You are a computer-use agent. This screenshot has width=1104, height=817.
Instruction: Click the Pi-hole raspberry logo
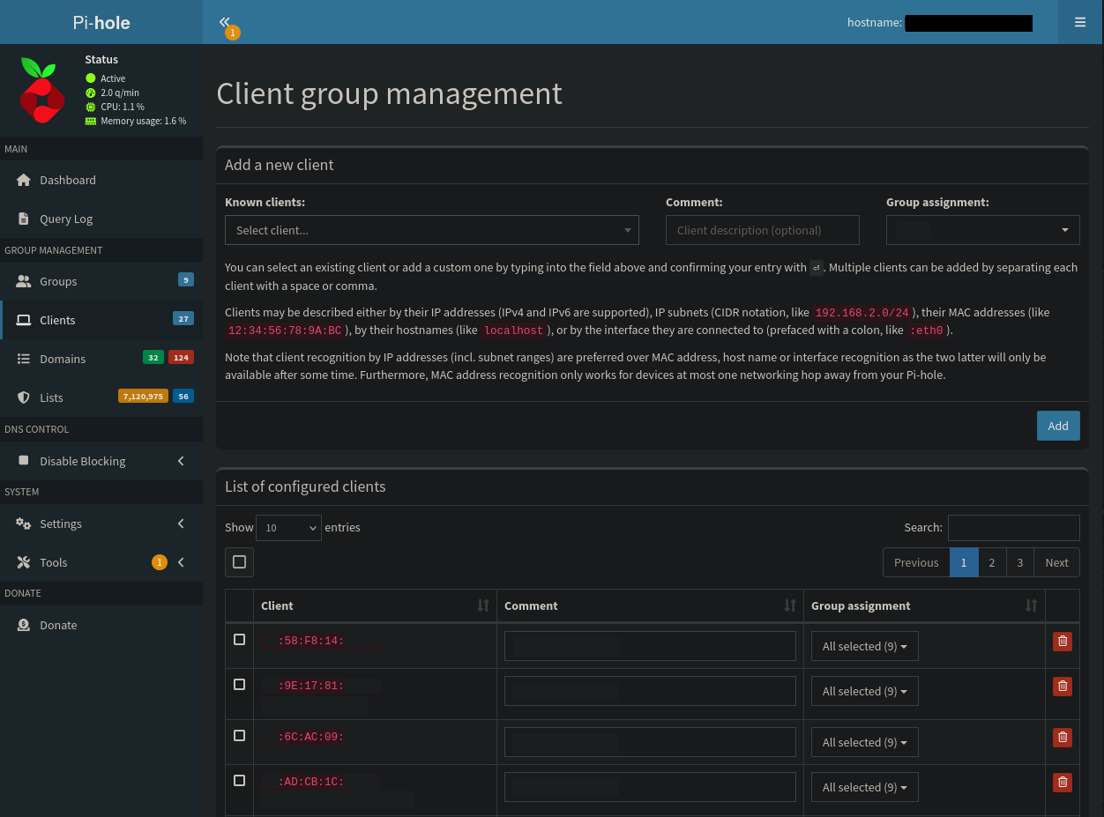41,91
